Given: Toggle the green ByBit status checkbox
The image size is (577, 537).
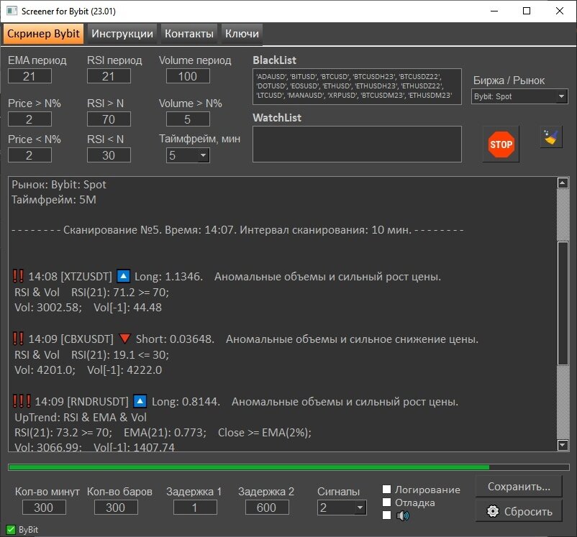Looking at the screenshot, I should (11, 530).
